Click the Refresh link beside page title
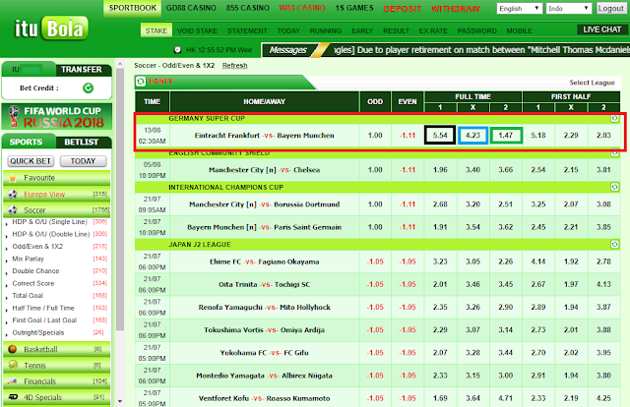Image resolution: width=630 pixels, height=407 pixels. [234, 66]
